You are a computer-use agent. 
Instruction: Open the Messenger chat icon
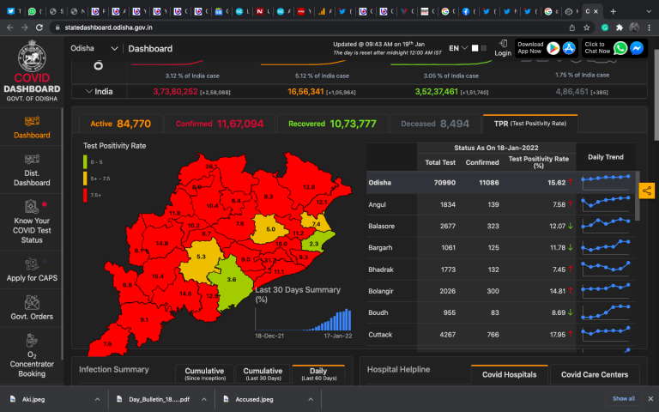coord(637,48)
